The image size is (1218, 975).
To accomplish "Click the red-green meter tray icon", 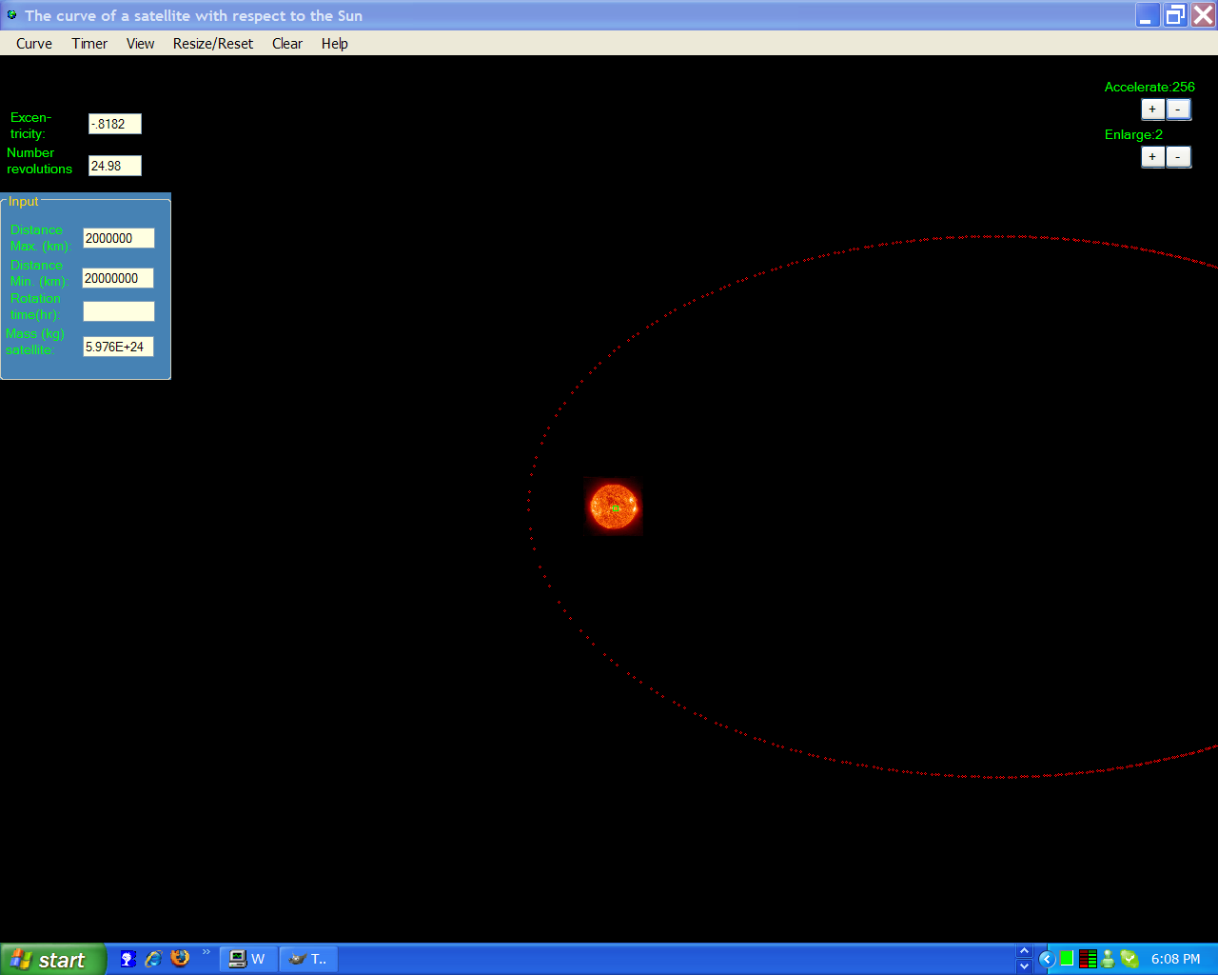I will 1088,959.
